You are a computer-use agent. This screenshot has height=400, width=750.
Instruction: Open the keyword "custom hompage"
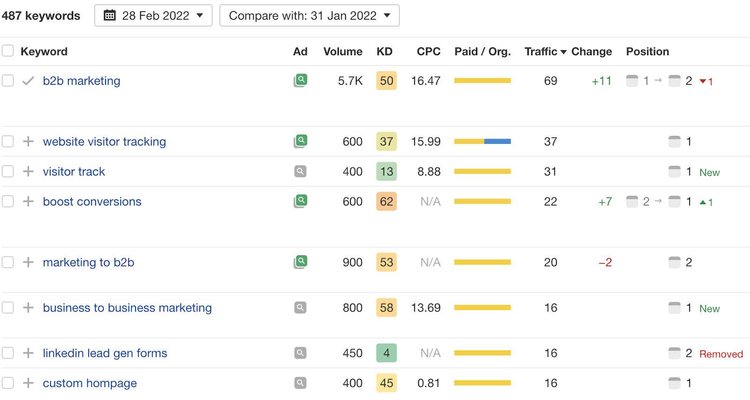90,383
